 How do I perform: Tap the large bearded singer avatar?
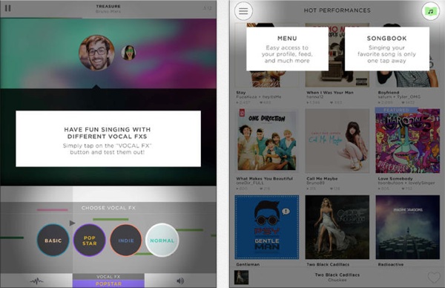point(96,53)
